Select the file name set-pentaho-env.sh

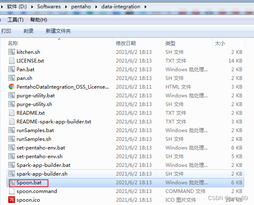tap(40, 157)
